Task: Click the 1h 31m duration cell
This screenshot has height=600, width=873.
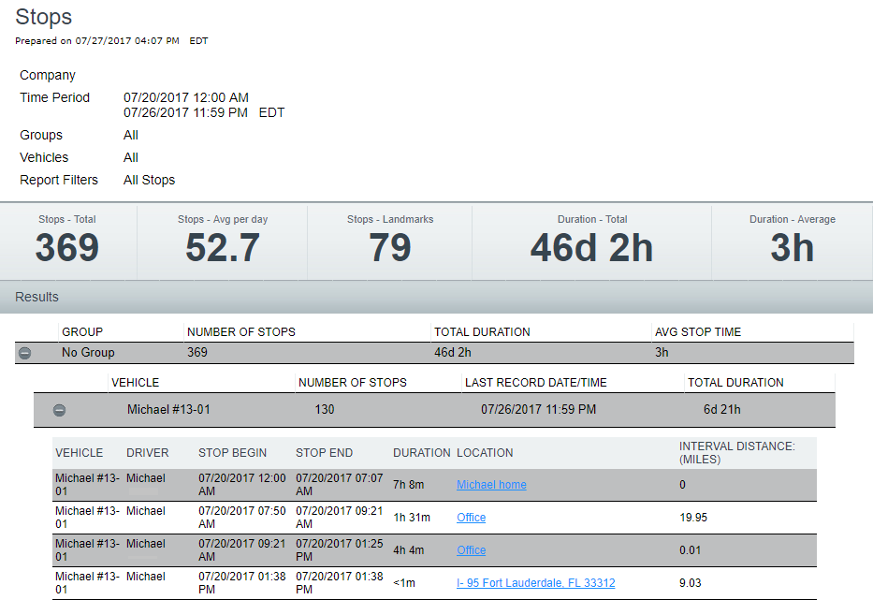Action: tap(412, 518)
